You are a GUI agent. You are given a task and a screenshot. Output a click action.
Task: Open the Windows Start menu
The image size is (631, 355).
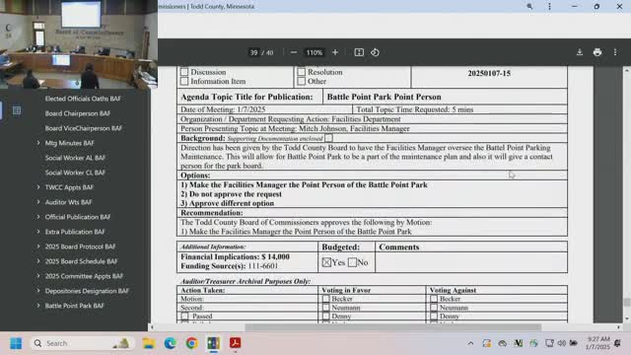(x=16, y=343)
